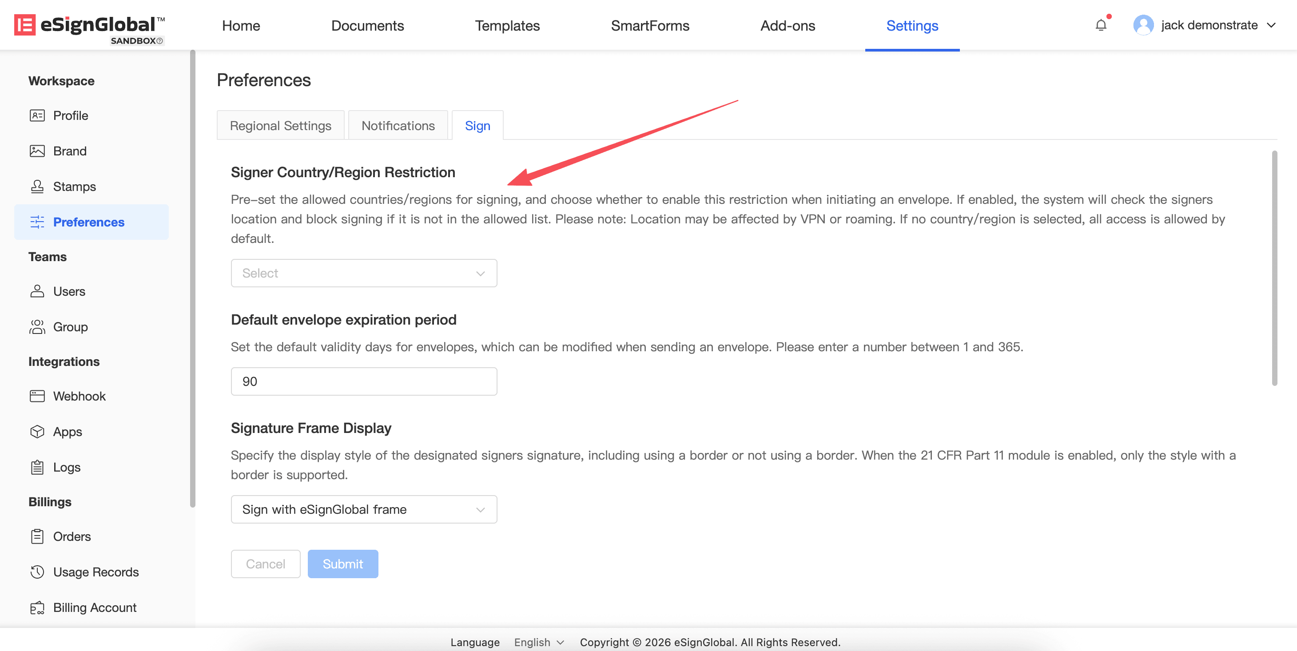Click the Cancel button
The height and width of the screenshot is (651, 1297).
click(x=265, y=564)
